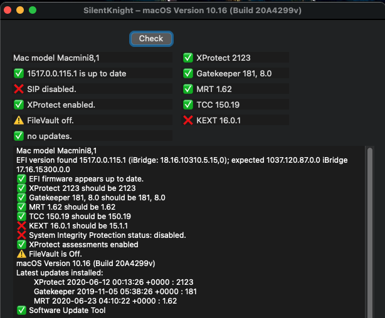Select the 'KEXT 16.0.1' version field

click(235, 121)
